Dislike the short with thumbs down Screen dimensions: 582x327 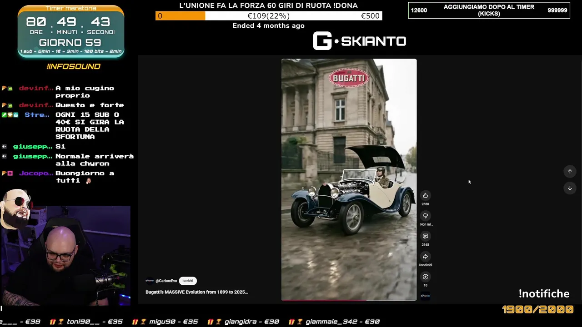point(425,216)
